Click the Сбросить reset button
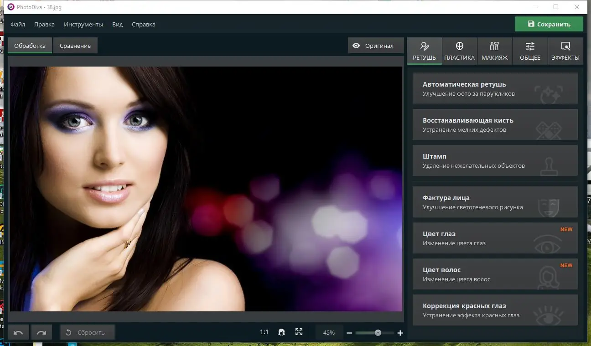 87,332
